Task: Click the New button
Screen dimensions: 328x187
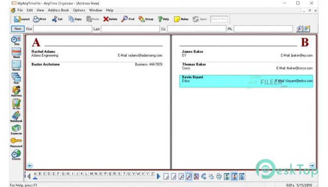Action: (x=18, y=29)
